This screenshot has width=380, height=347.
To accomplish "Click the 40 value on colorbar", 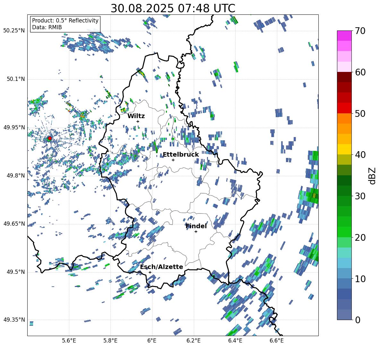I will pos(360,155).
